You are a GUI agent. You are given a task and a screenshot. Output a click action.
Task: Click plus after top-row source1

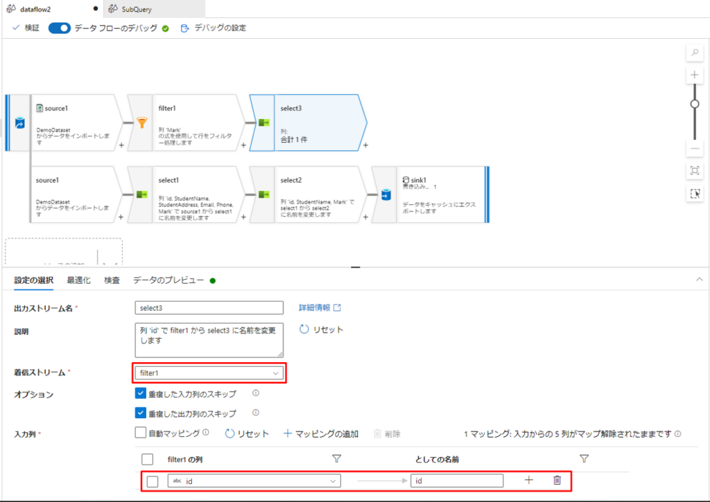point(121,145)
